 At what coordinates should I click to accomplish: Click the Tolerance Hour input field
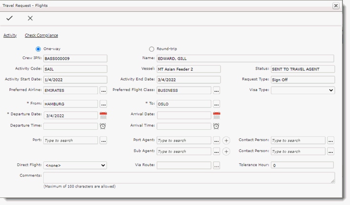302,165
